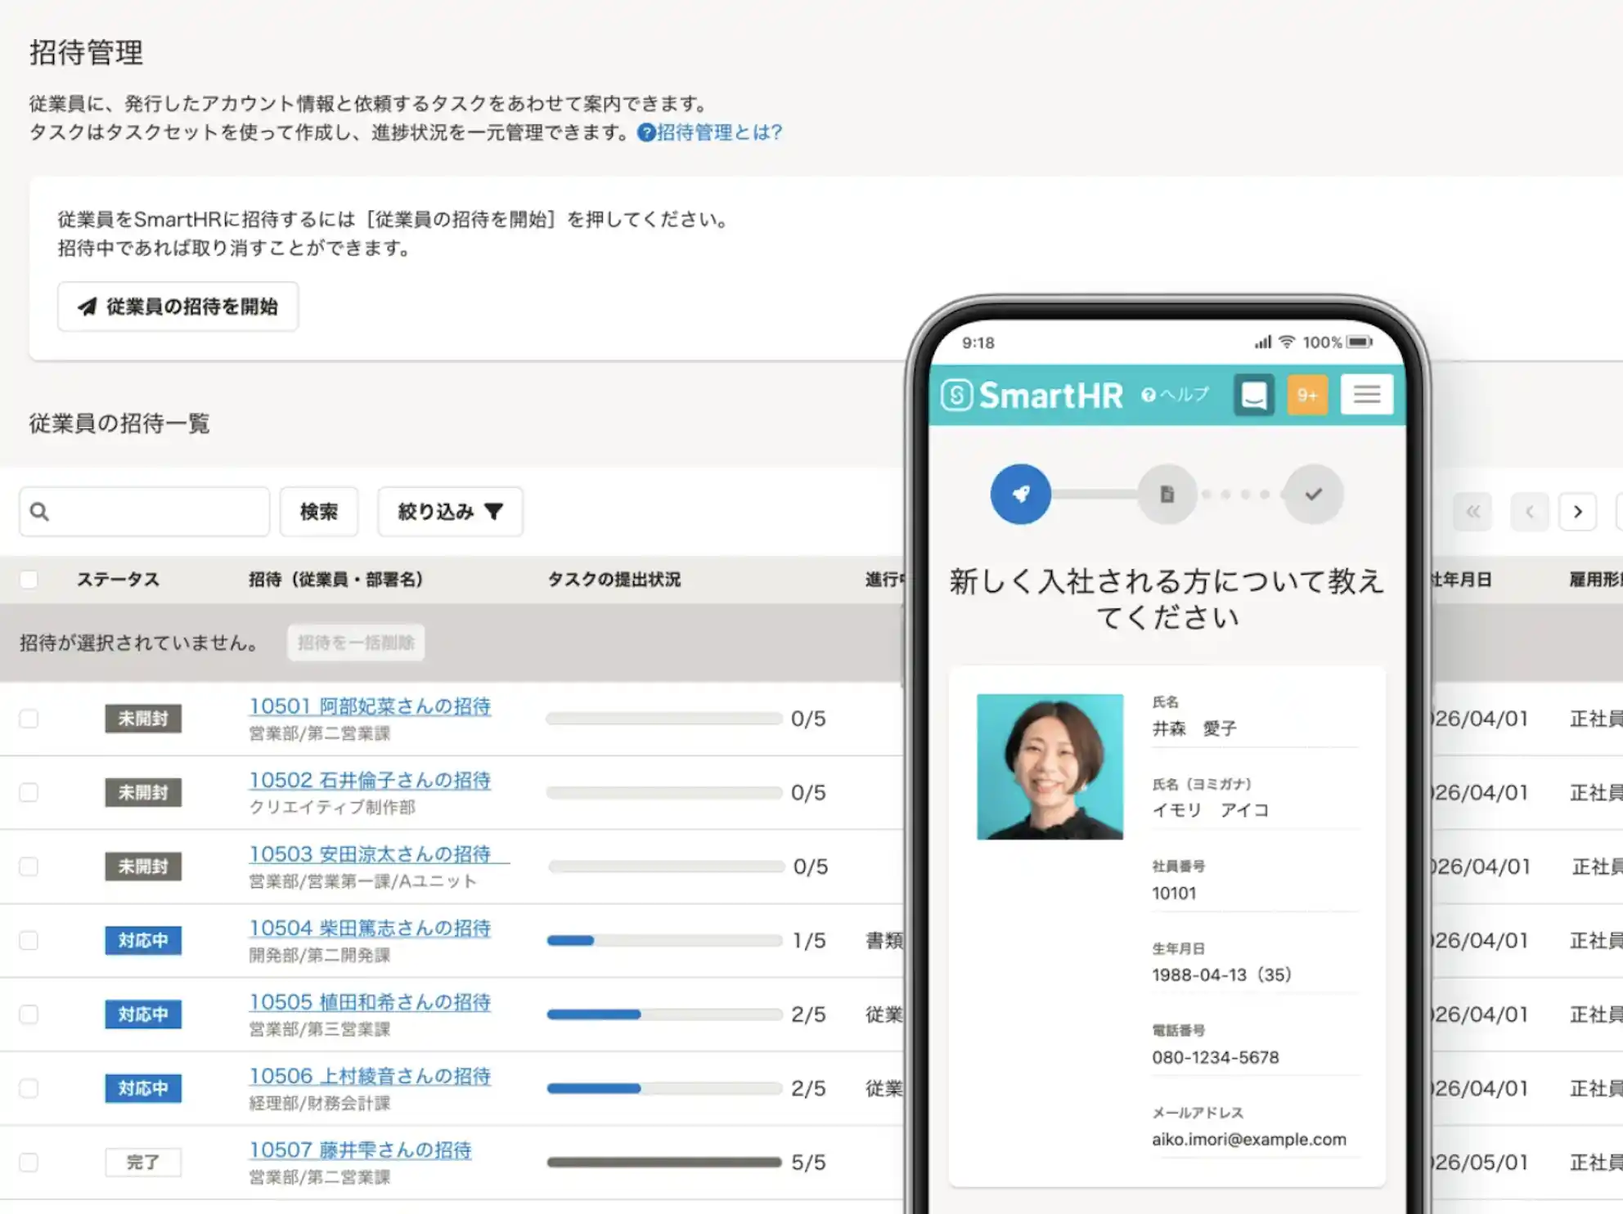The image size is (1623, 1214).
Task: Check the checkbox for invitation 10505
Action: 29,1015
